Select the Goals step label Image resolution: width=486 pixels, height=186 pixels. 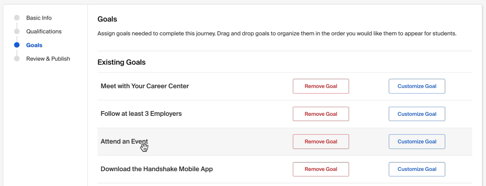click(x=34, y=45)
